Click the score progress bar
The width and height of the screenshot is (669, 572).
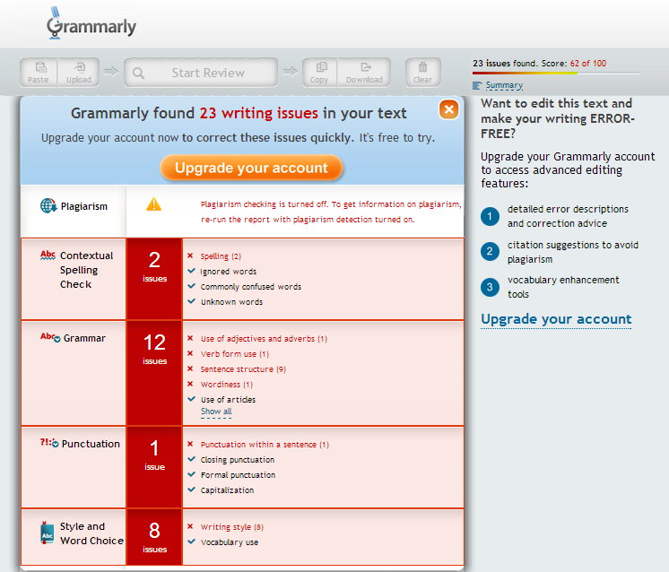(556, 74)
